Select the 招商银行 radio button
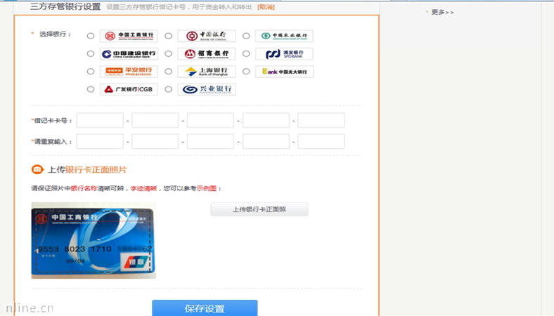554x316 pixels. (x=169, y=53)
